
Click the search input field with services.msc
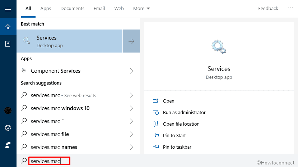click(x=50, y=161)
